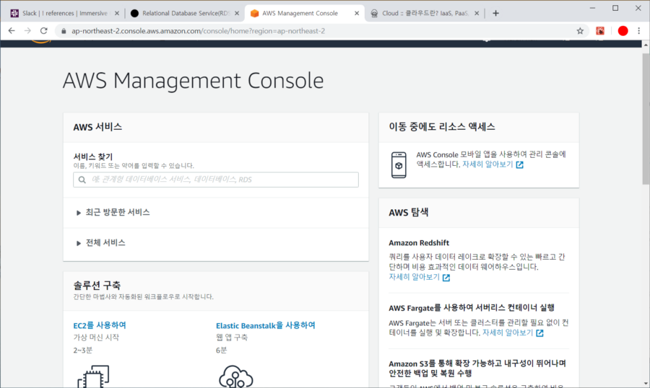Click the 가상 머신 시작 text

click(96, 338)
